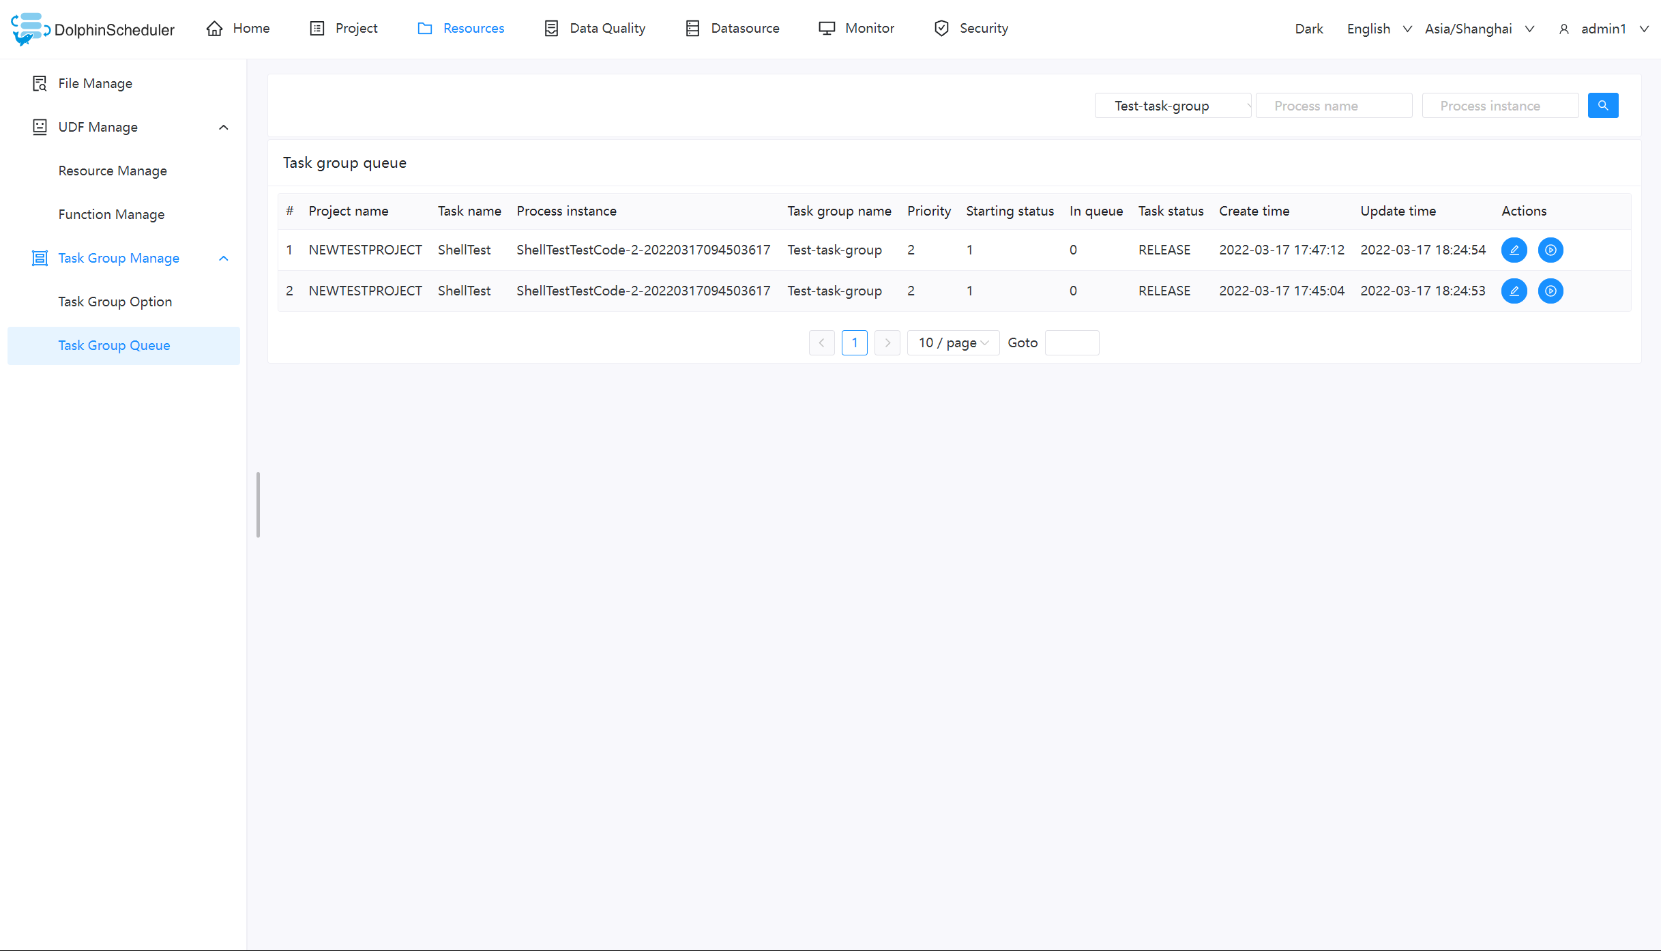The width and height of the screenshot is (1661, 951).
Task: Go to next page arrow in pagination
Action: [x=887, y=343]
